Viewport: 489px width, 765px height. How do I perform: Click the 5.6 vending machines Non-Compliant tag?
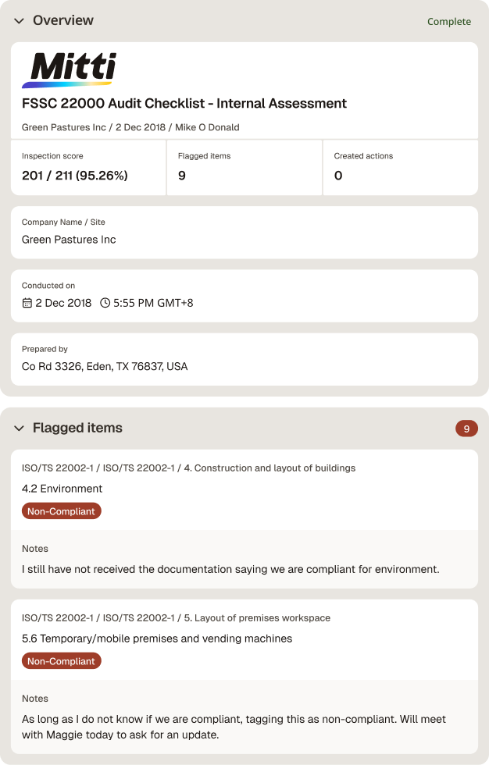pyautogui.click(x=62, y=661)
